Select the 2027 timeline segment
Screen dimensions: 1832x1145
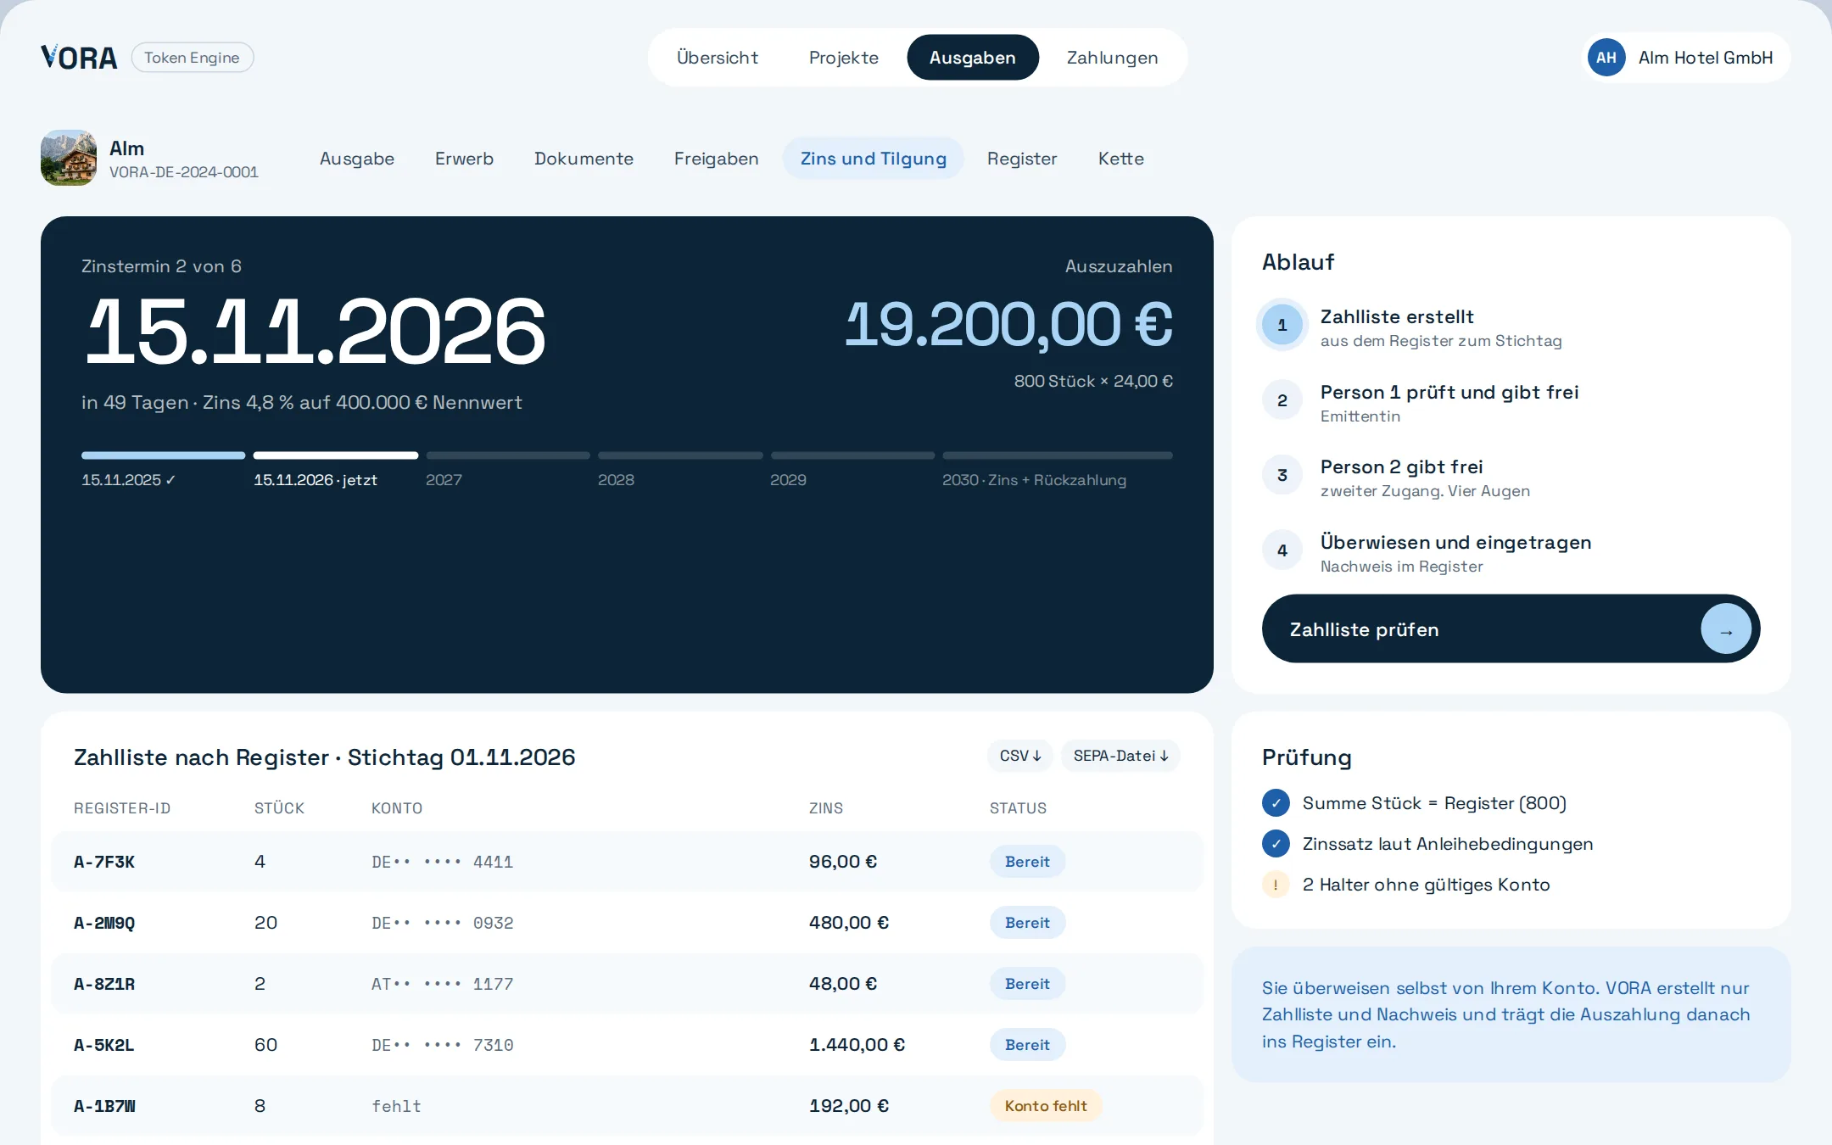point(507,469)
